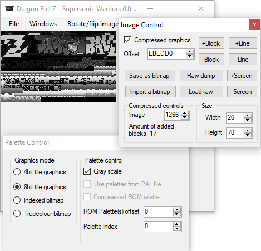
Task: Increase Height with up arrow
Action: [248, 130]
